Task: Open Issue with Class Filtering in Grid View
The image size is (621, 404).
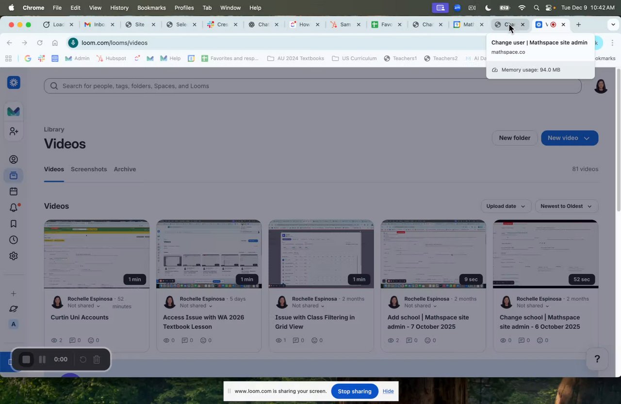Action: [x=315, y=322]
